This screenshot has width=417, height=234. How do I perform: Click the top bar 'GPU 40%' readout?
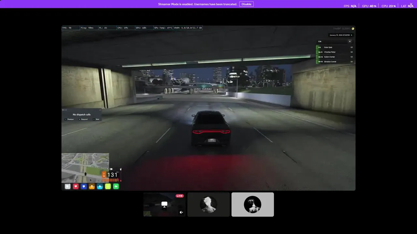pyautogui.click(x=369, y=6)
